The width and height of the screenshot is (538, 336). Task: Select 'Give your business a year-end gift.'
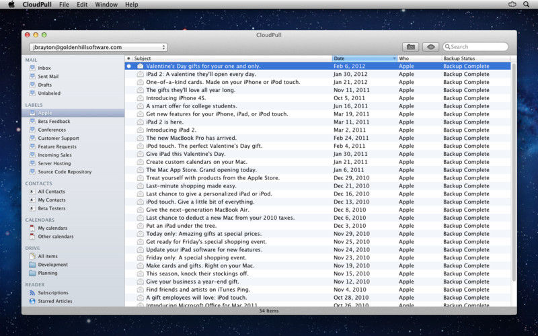tap(317, 282)
